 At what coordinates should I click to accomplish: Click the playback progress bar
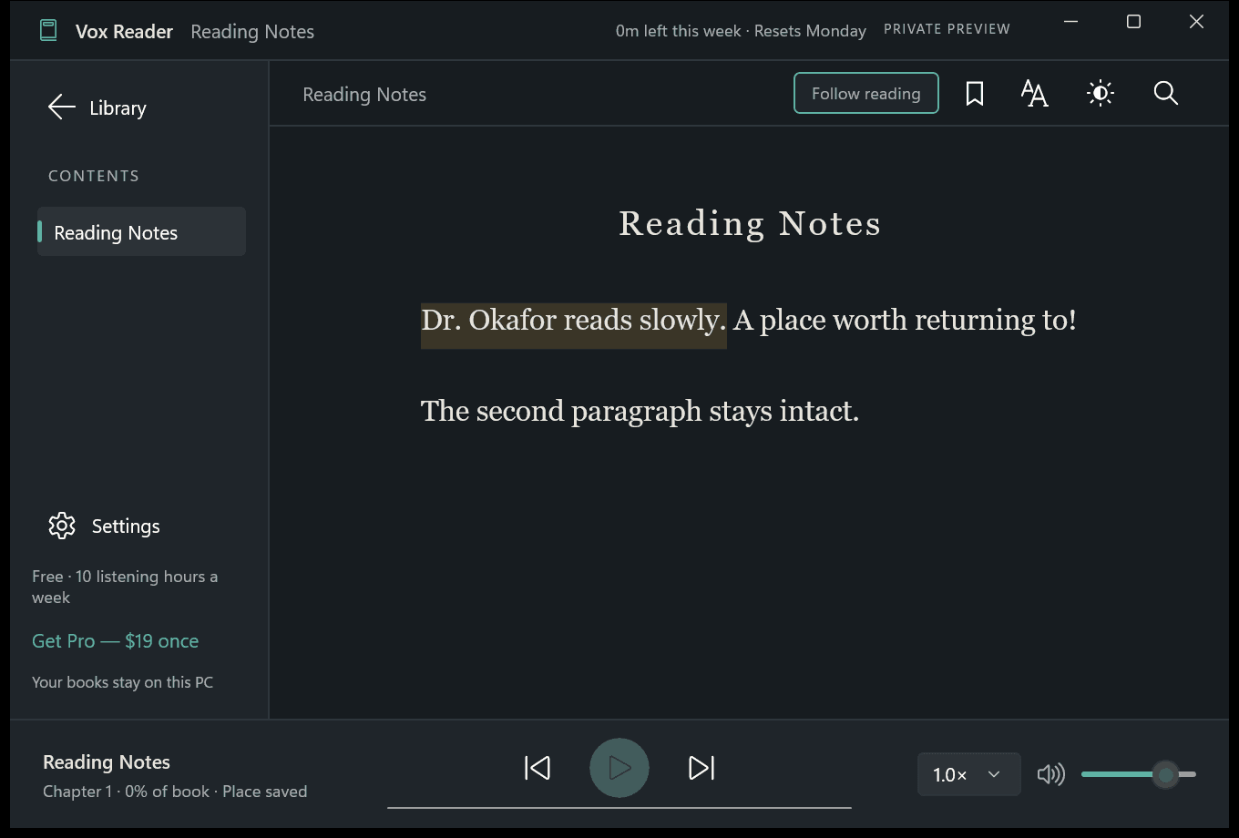[619, 807]
